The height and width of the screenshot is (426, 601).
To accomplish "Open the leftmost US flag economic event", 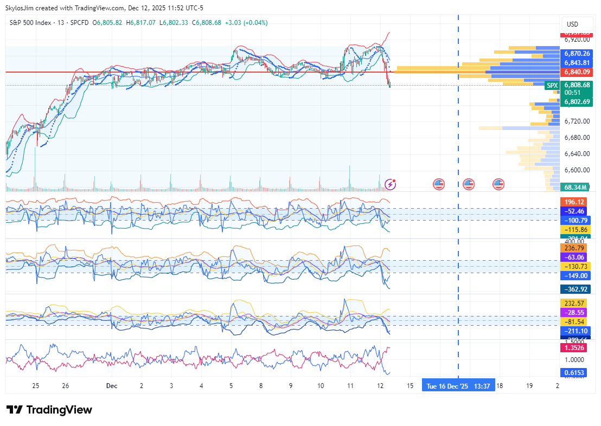I will [439, 184].
